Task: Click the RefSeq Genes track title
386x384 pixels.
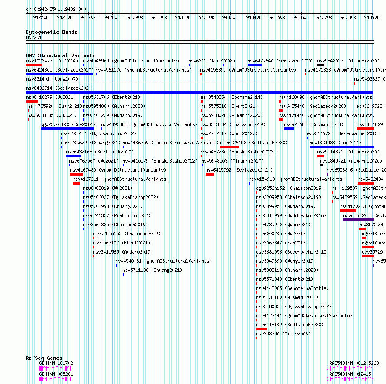Action: coord(44,358)
